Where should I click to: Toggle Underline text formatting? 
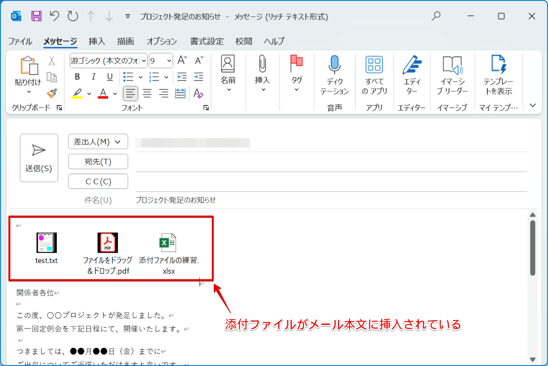tap(110, 77)
